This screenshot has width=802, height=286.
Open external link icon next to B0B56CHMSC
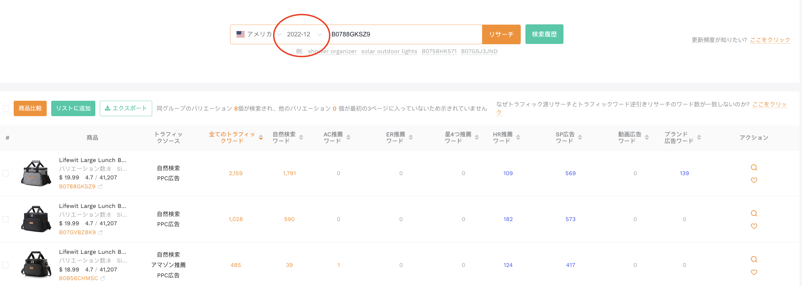coord(103,278)
